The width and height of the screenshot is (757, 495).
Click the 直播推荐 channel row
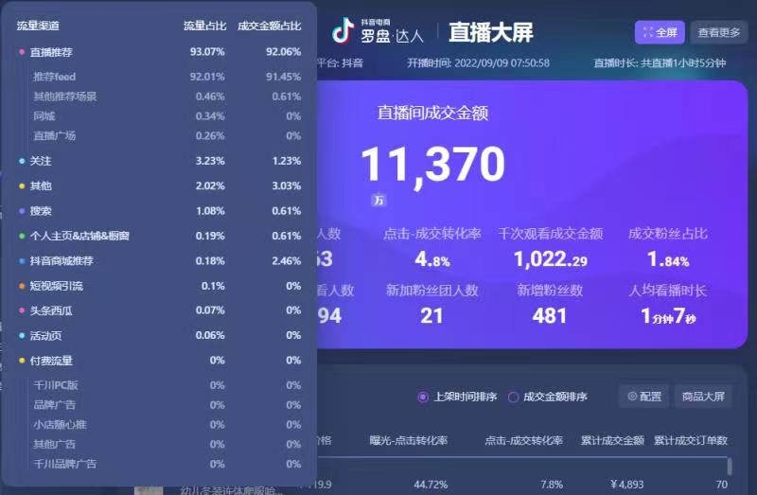159,52
